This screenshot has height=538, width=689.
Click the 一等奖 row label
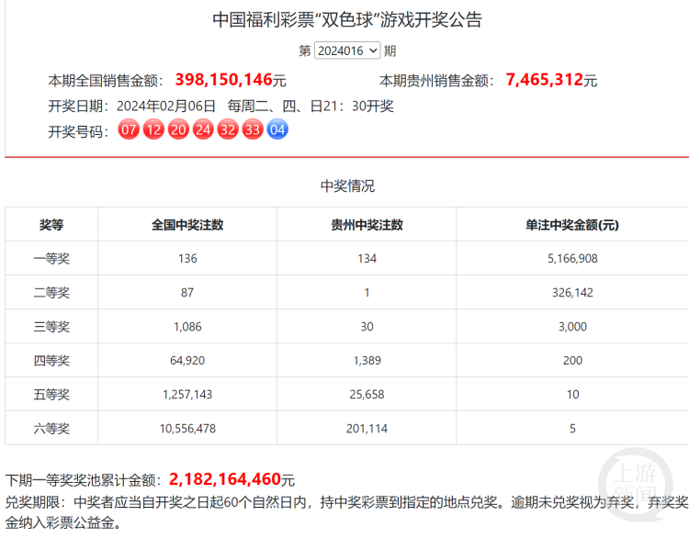click(51, 258)
